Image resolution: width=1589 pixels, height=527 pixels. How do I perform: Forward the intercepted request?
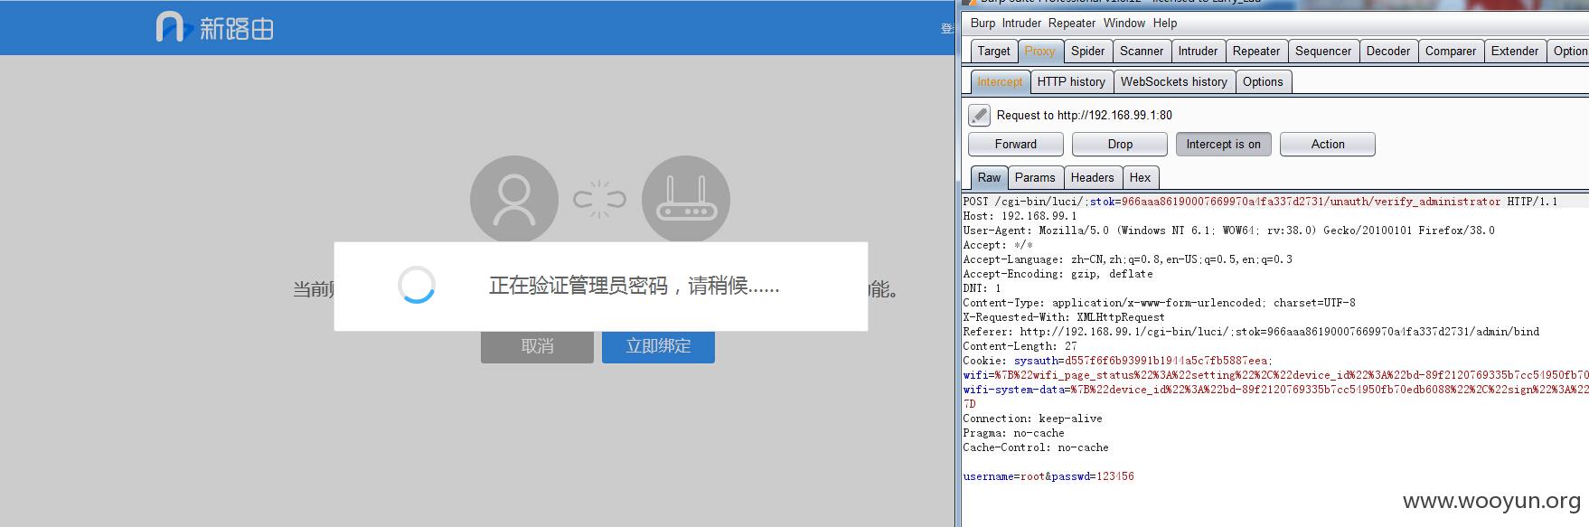tap(1016, 144)
